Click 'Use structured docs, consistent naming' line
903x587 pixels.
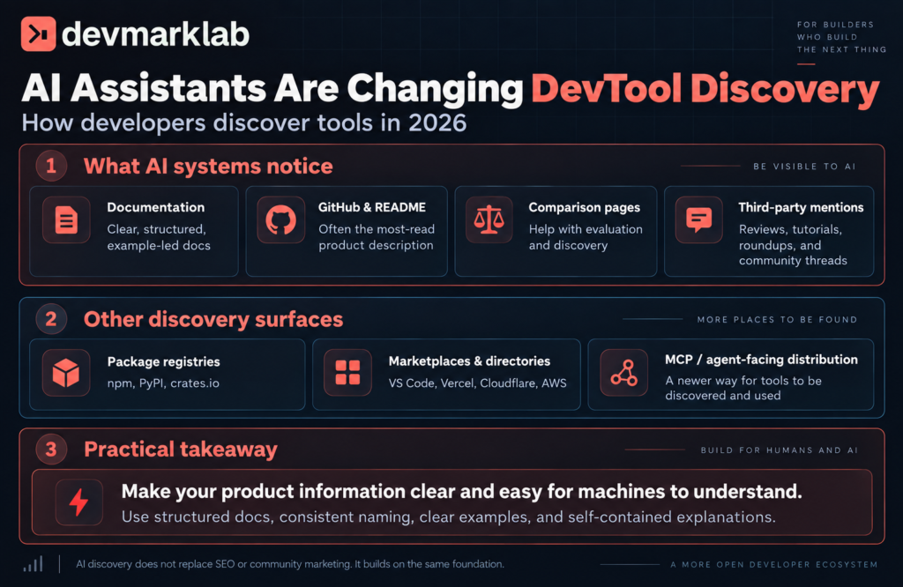[x=448, y=517]
